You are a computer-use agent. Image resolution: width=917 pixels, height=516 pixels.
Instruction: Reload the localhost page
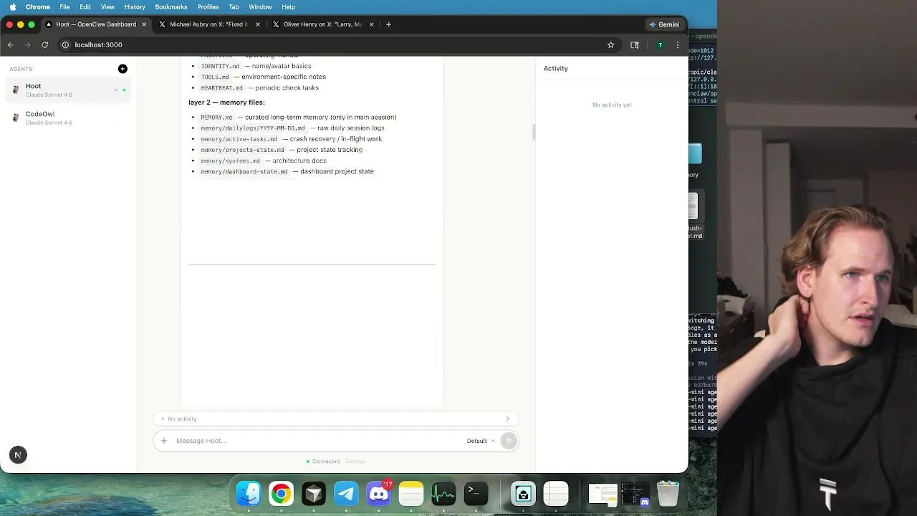pyautogui.click(x=44, y=44)
